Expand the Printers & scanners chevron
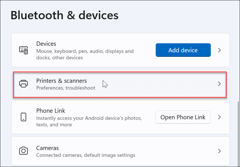240x167 pixels. pos(219,84)
